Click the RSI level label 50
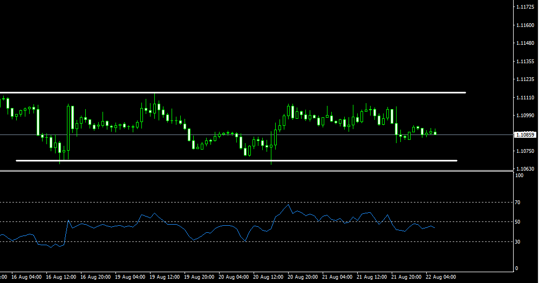This screenshot has height=283, width=539. tap(517, 222)
